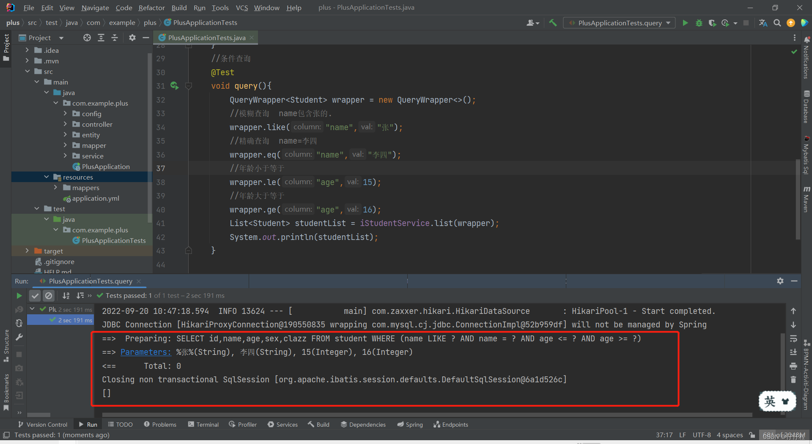Viewport: 812px width, 444px height.
Task: Toggle the Database side panel
Action: 806,106
